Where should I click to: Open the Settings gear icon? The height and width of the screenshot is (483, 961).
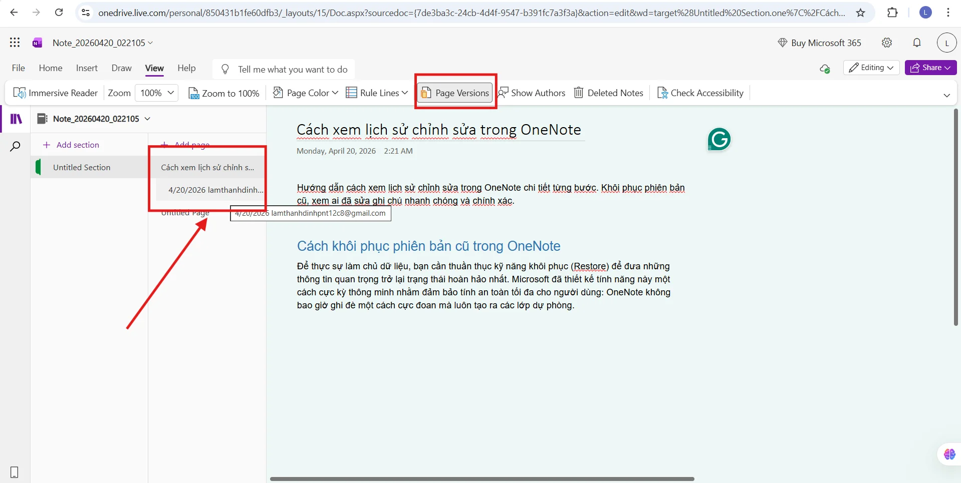click(x=887, y=43)
